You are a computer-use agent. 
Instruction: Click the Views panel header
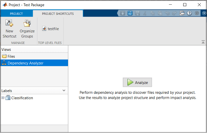pos(34,49)
